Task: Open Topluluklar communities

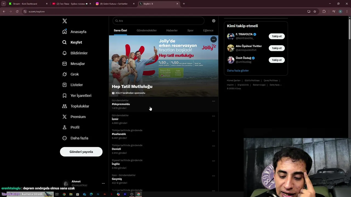Action: pyautogui.click(x=76, y=106)
